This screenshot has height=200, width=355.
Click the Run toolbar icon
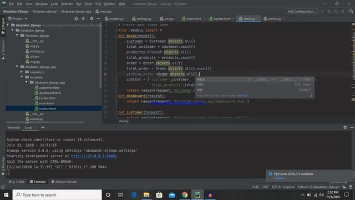[322, 11]
